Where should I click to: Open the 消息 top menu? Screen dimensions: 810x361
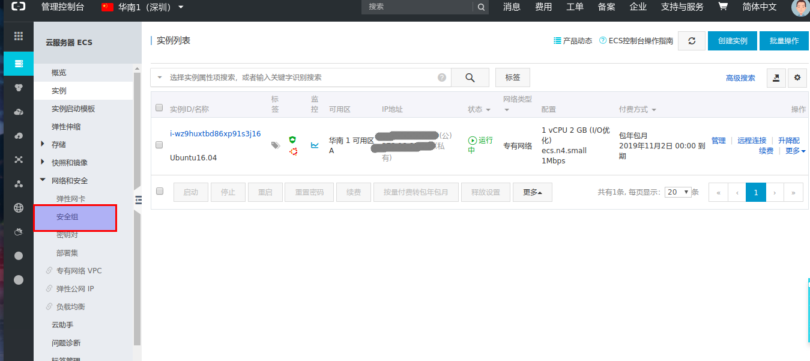tap(512, 7)
